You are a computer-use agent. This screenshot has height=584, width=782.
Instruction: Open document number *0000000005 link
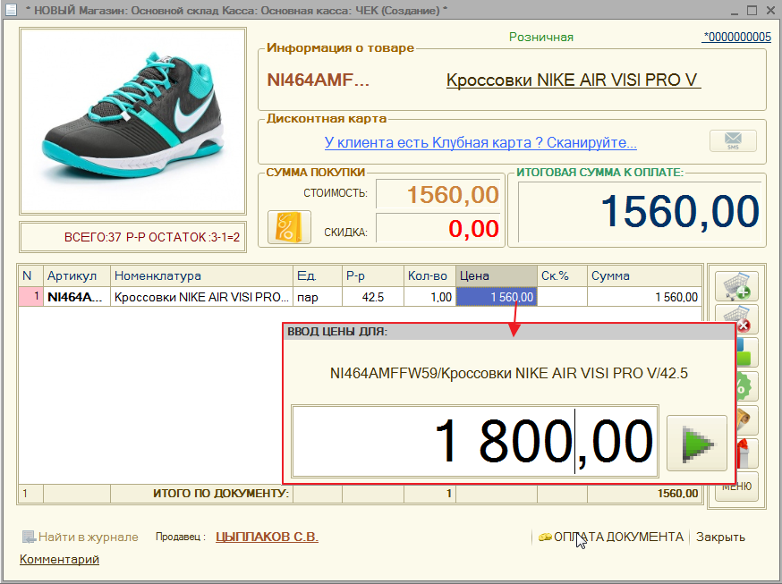click(736, 37)
